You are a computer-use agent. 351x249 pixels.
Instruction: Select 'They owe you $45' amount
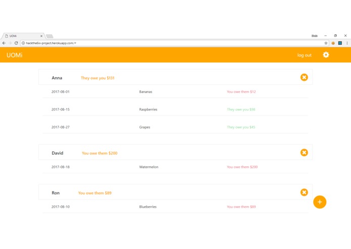pyautogui.click(x=241, y=127)
